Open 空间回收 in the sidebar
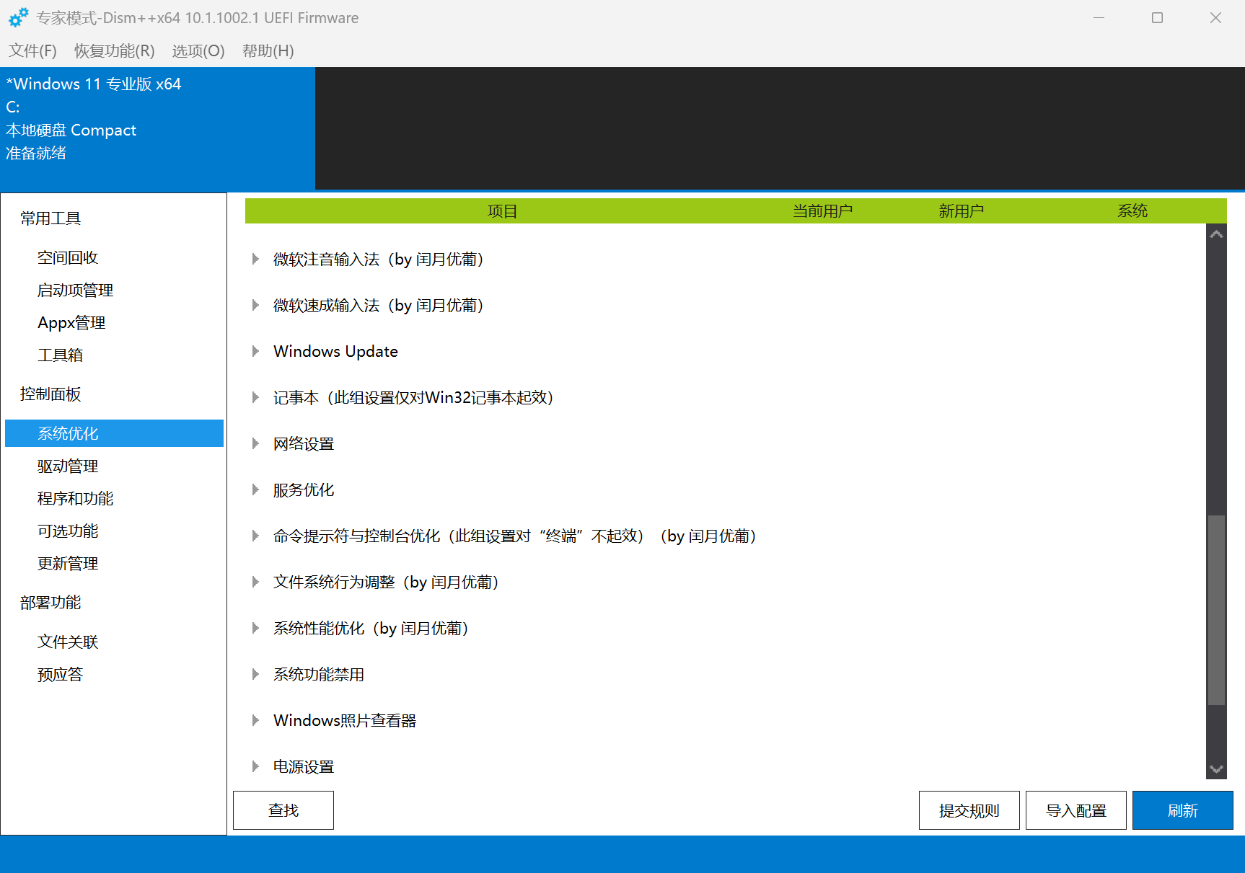This screenshot has width=1245, height=873. (68, 257)
